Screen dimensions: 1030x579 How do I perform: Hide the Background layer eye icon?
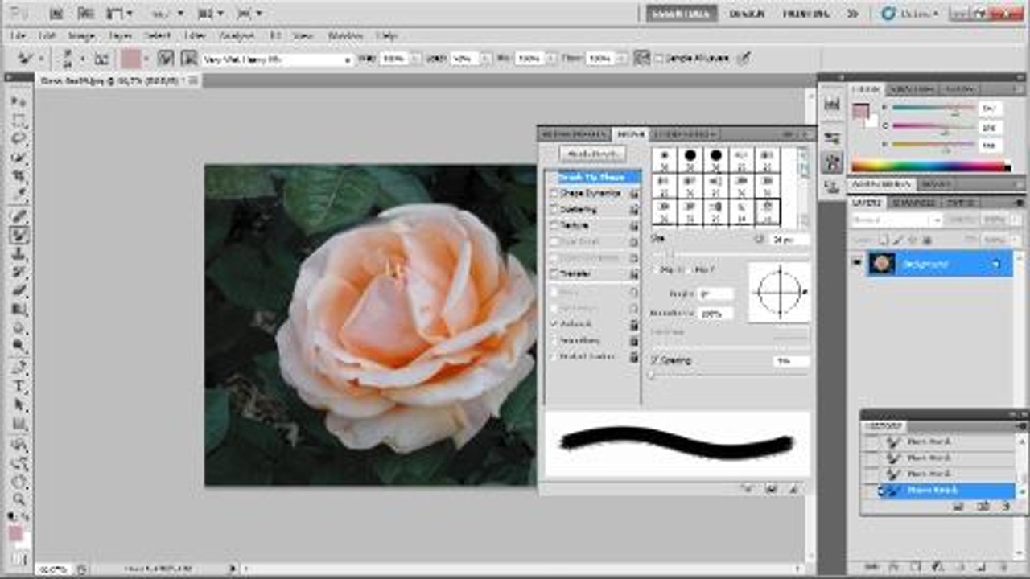pos(856,264)
